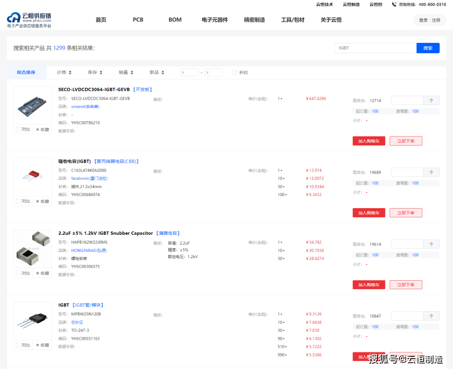Open 【聚丙烯膜电容(CBB)】 category link
Screen dimensions: 453x369
116,161
